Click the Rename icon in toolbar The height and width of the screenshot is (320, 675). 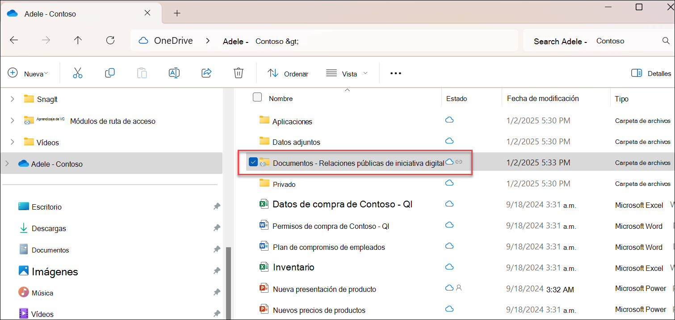pyautogui.click(x=174, y=73)
